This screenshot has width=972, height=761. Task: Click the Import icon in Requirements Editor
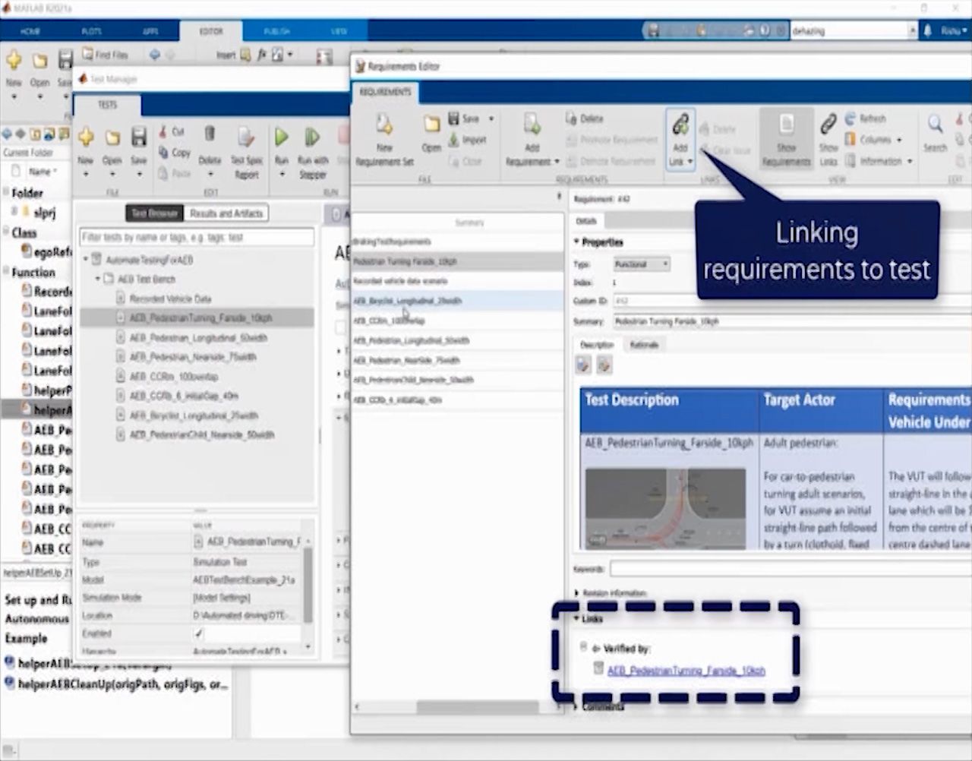(467, 139)
